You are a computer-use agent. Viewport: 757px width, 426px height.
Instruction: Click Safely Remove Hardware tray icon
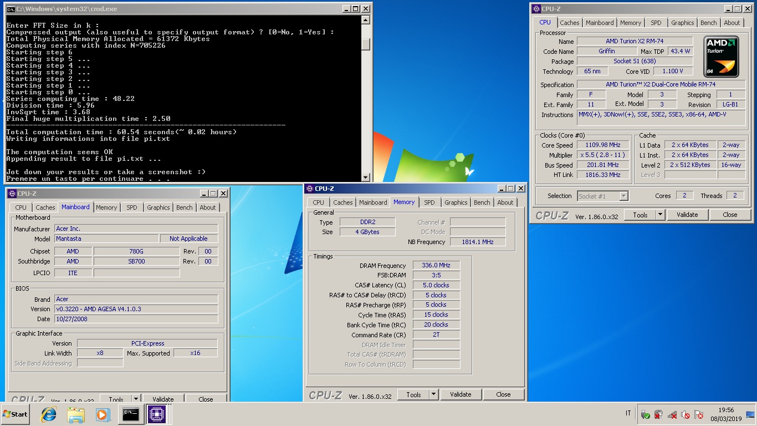coord(645,414)
